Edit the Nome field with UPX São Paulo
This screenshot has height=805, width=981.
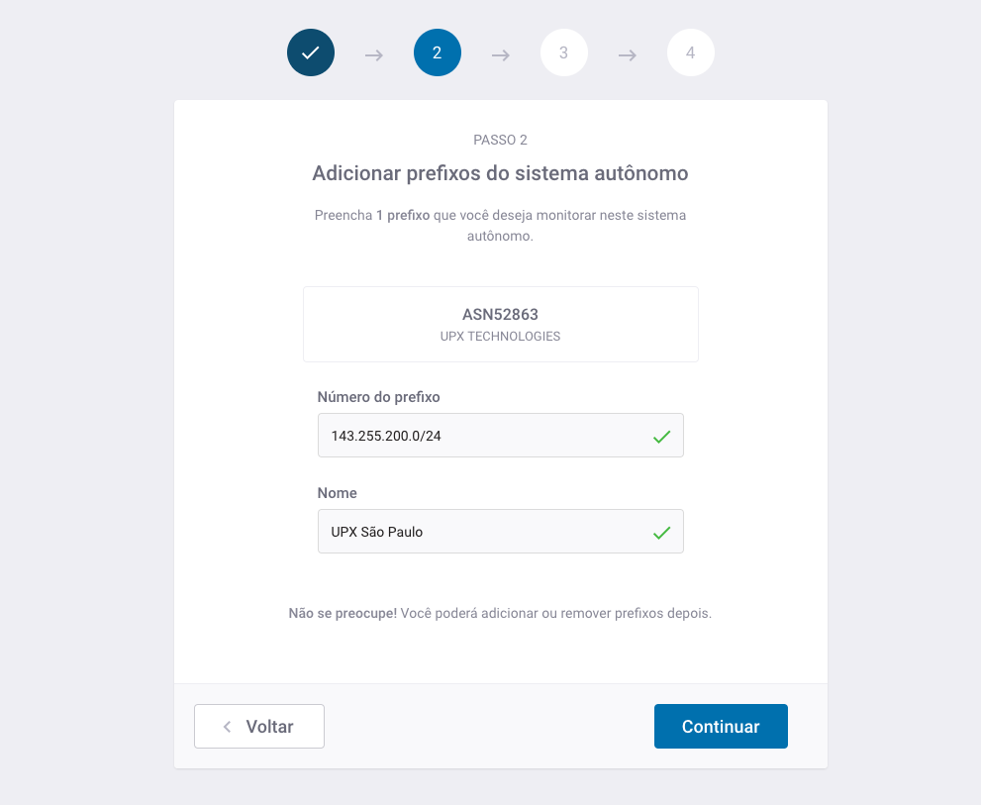501,532
